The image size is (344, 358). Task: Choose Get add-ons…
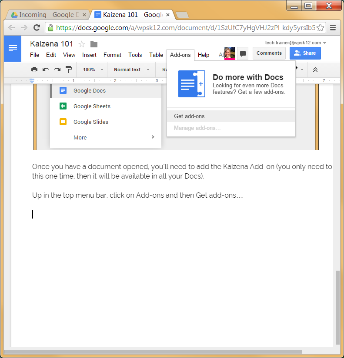[x=231, y=116]
